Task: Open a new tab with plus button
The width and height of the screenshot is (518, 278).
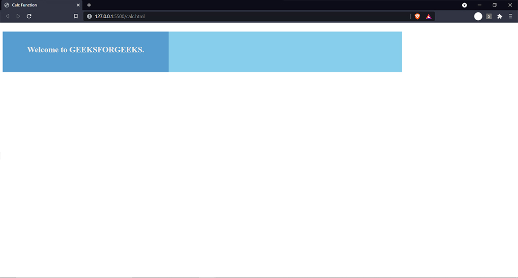Action: (89, 5)
